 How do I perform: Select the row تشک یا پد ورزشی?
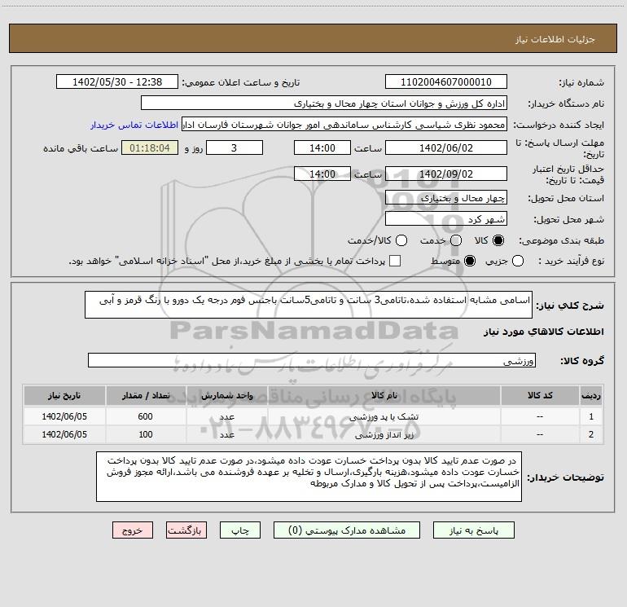313,416
